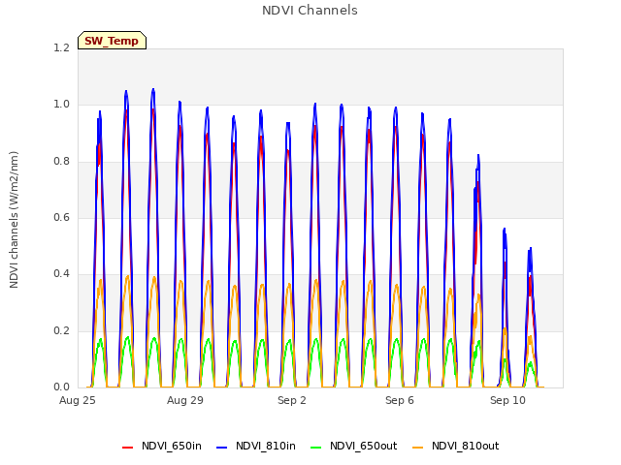This screenshot has height=465, width=621.
Task: Click the red NDVI_650in legend swatch
Action: pyautogui.click(x=127, y=448)
